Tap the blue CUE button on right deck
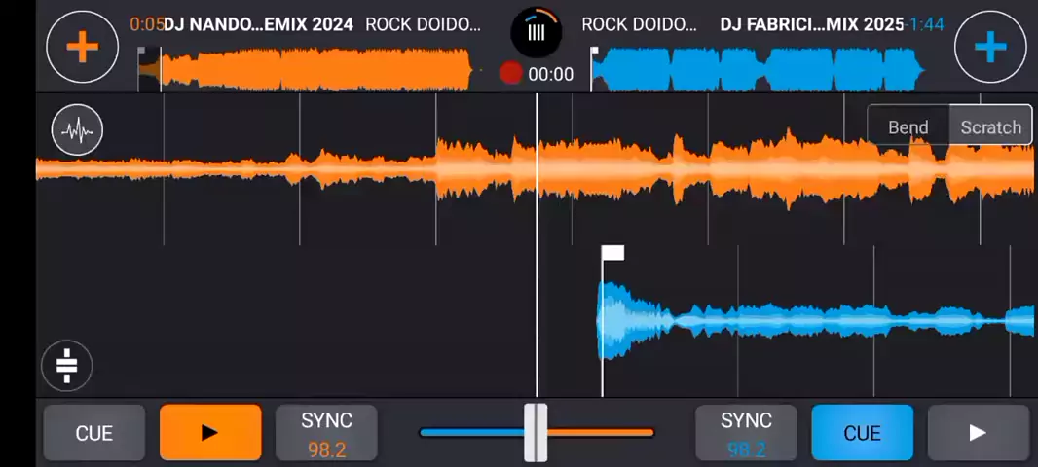Viewport: 1038px width, 467px height. click(863, 433)
